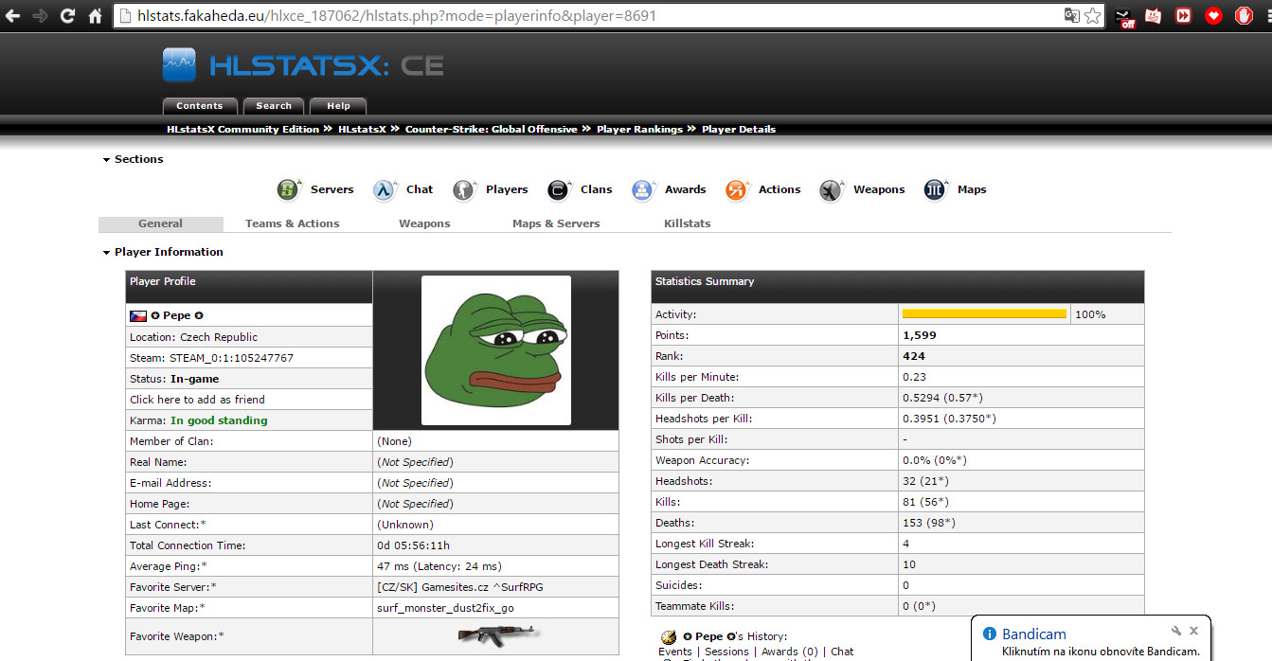Viewport: 1272px width, 661px height.
Task: Open the Chat section icon
Action: (x=385, y=190)
